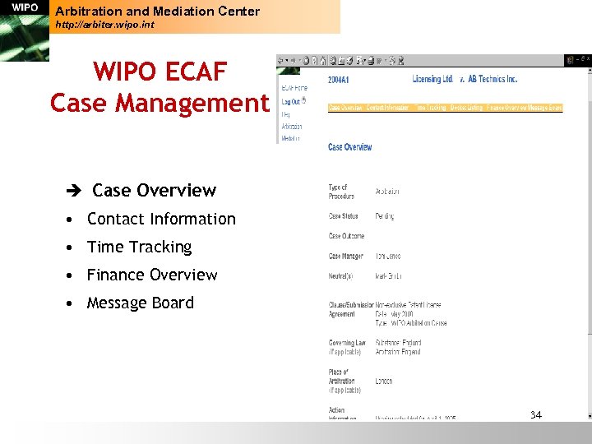Open the Back button history dropdown arrow
Image resolution: width=592 pixels, height=444 pixels.
tap(287, 60)
